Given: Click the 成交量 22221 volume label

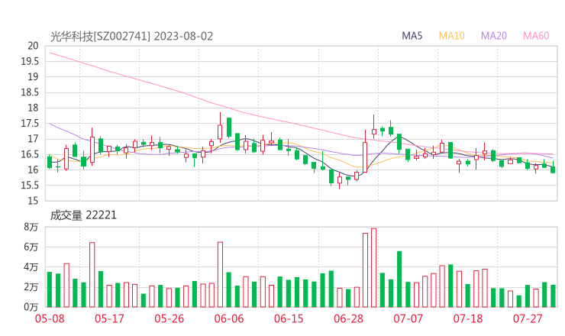Looking at the screenshot, I should point(83,215).
